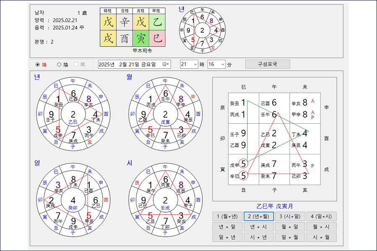Click the date text field showing 2025년 2월 21일
377x251 pixels.
click(130, 64)
